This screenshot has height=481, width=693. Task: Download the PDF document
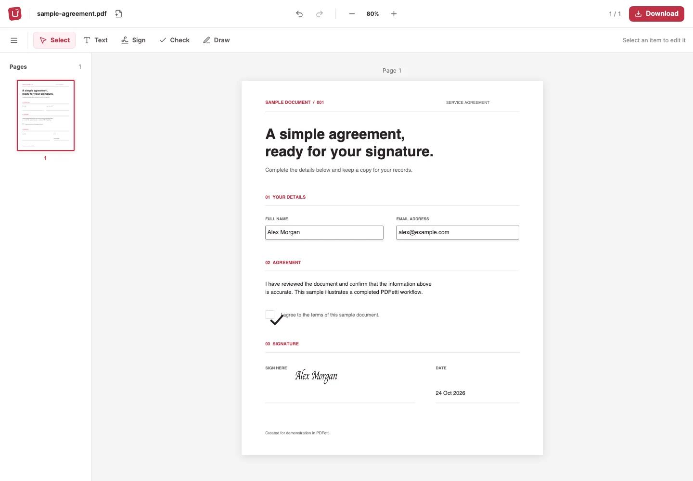(x=656, y=13)
